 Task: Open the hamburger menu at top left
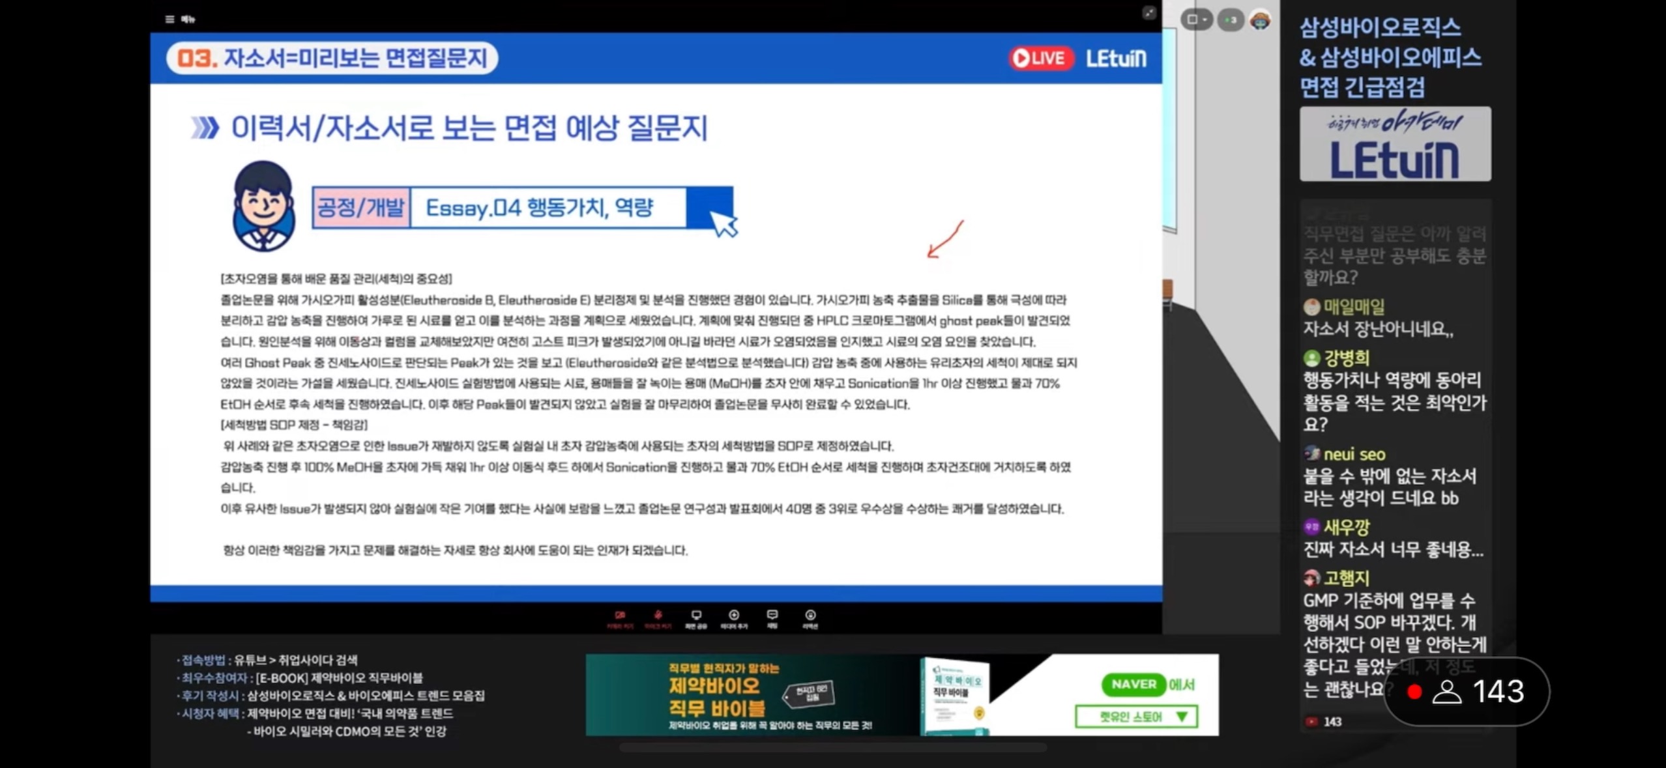point(170,19)
